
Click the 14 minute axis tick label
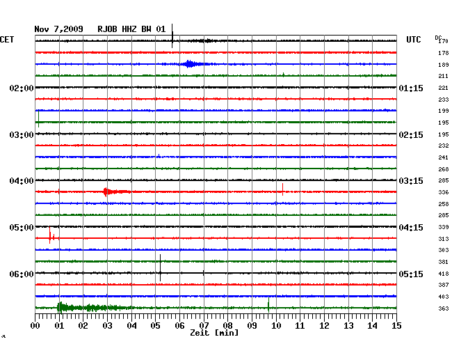click(x=373, y=325)
